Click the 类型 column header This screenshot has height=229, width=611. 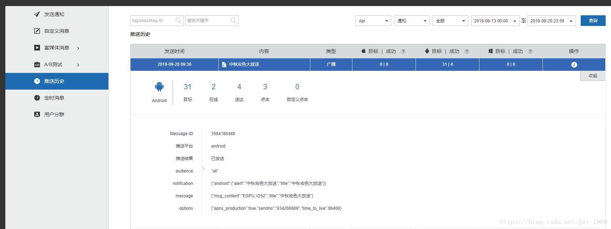(331, 51)
